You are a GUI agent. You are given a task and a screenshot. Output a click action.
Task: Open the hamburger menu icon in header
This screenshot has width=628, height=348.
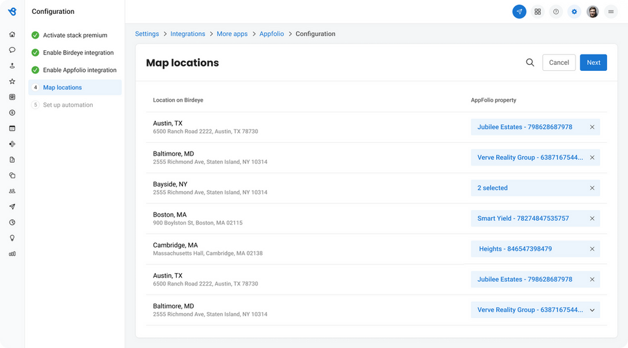coord(611,11)
